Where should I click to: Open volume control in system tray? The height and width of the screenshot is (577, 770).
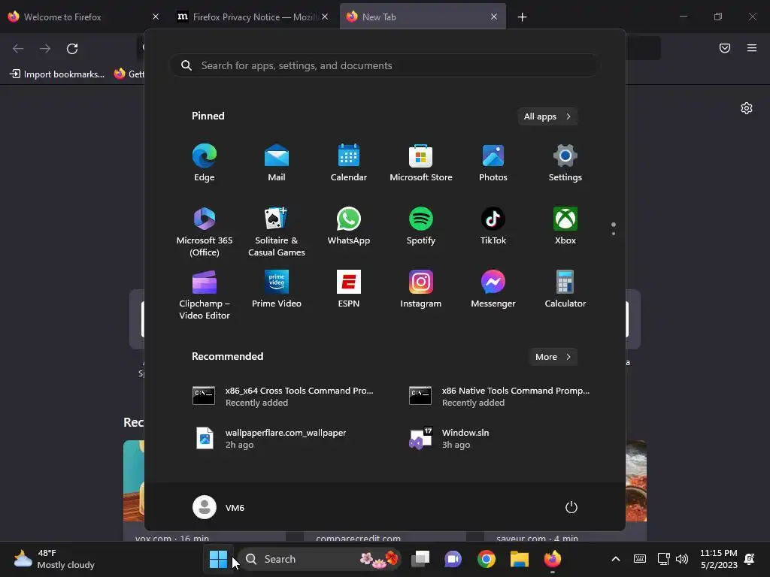[x=681, y=559]
